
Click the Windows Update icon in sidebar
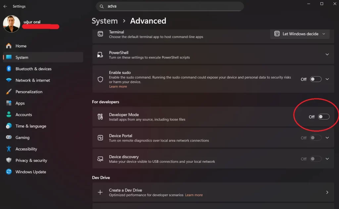(x=9, y=172)
